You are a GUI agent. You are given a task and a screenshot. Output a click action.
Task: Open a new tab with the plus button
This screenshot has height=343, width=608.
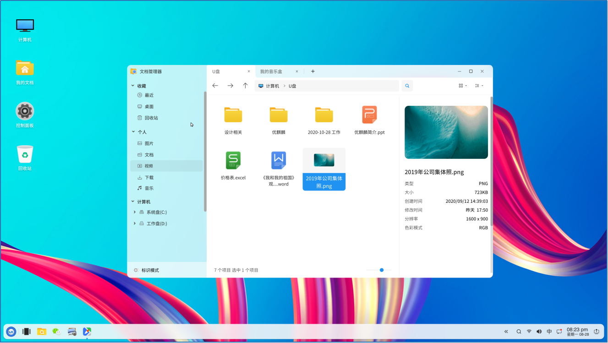tap(312, 71)
